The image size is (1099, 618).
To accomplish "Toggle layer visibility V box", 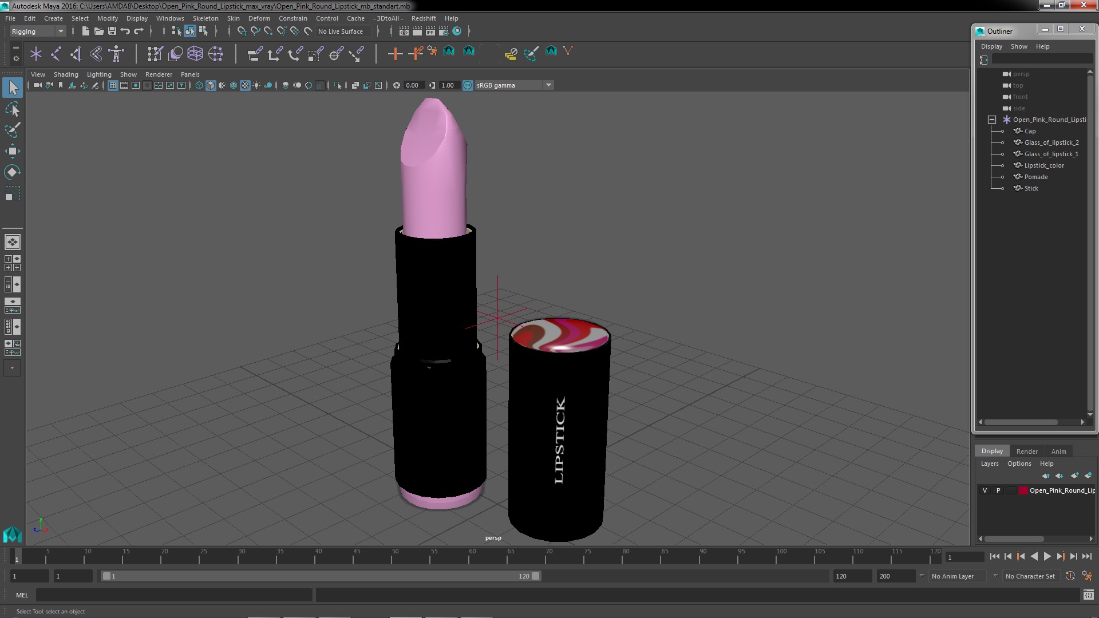I will click(985, 490).
